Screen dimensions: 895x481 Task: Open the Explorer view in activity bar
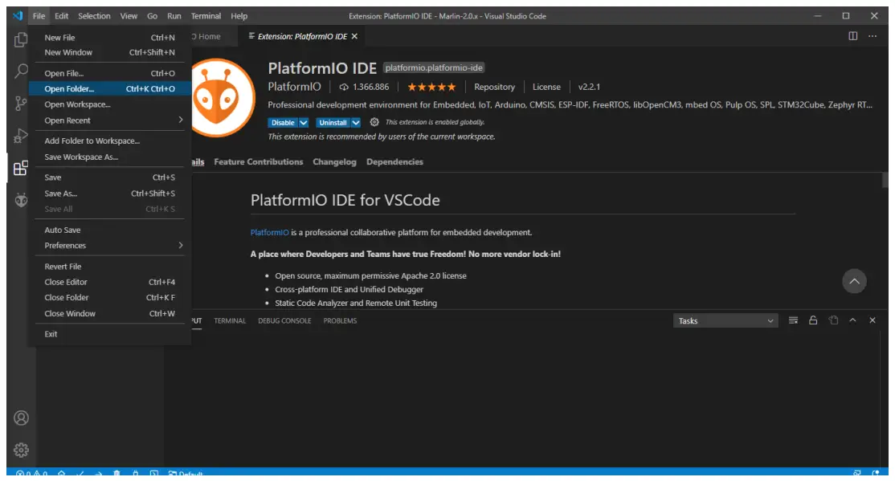(x=21, y=39)
